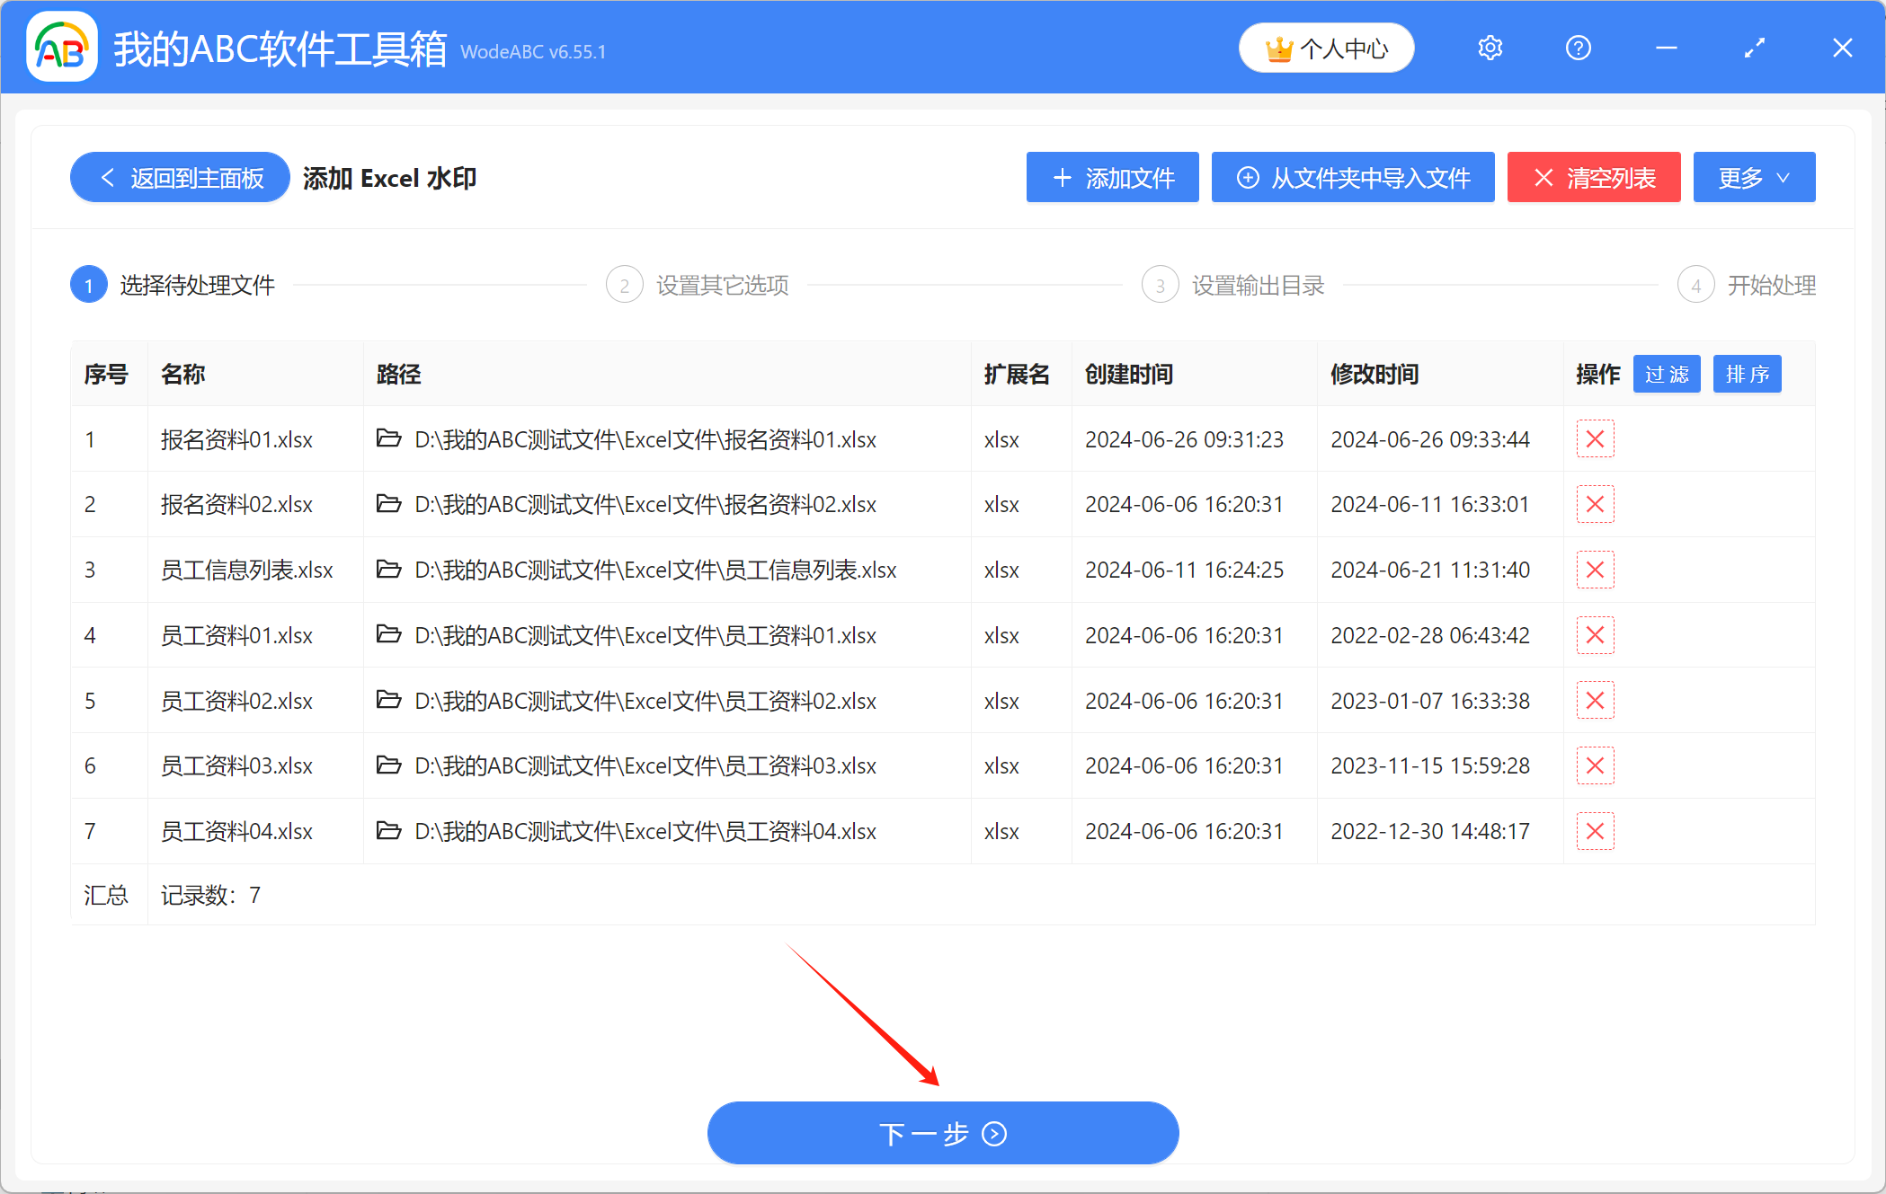Click the crown icon in 个人中心
Image resolution: width=1886 pixels, height=1194 pixels.
click(x=1280, y=48)
